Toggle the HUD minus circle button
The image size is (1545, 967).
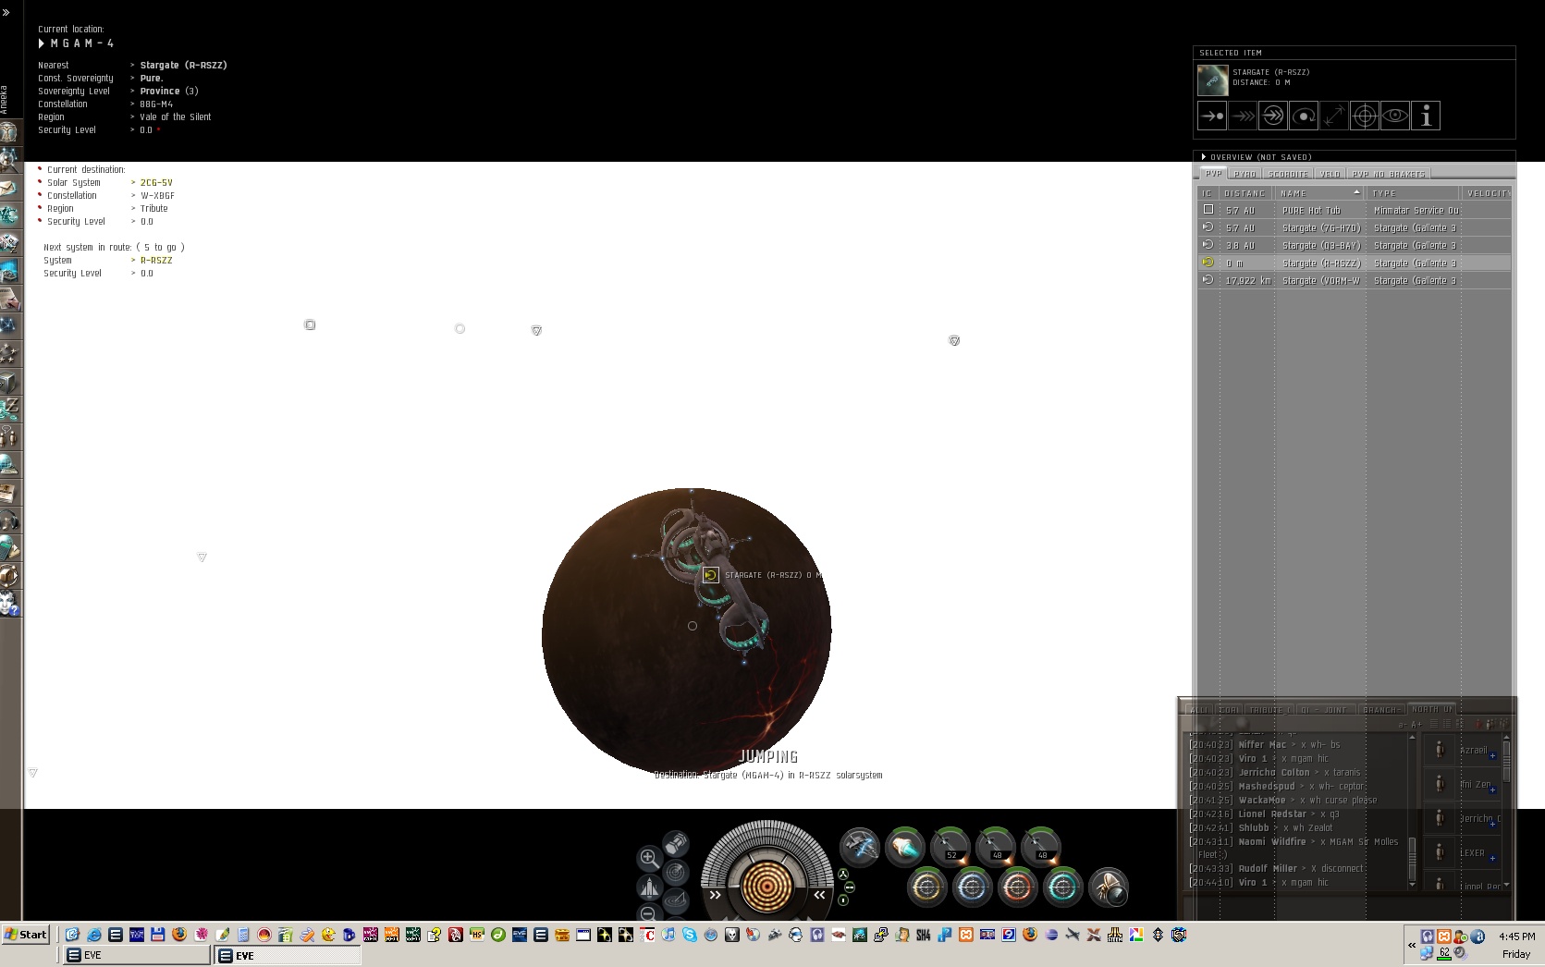(850, 887)
